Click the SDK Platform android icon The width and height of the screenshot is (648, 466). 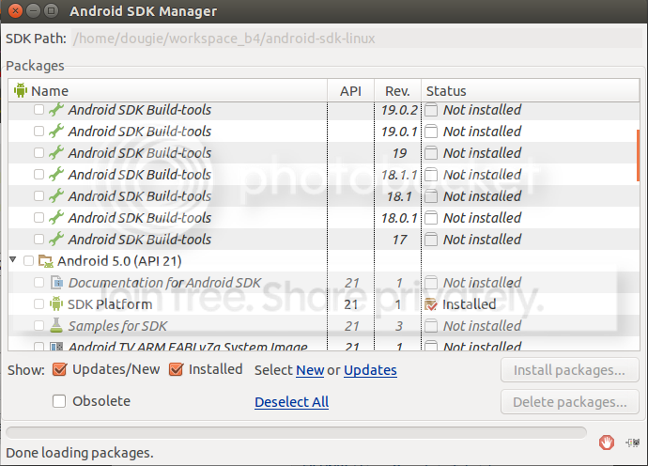(x=56, y=304)
